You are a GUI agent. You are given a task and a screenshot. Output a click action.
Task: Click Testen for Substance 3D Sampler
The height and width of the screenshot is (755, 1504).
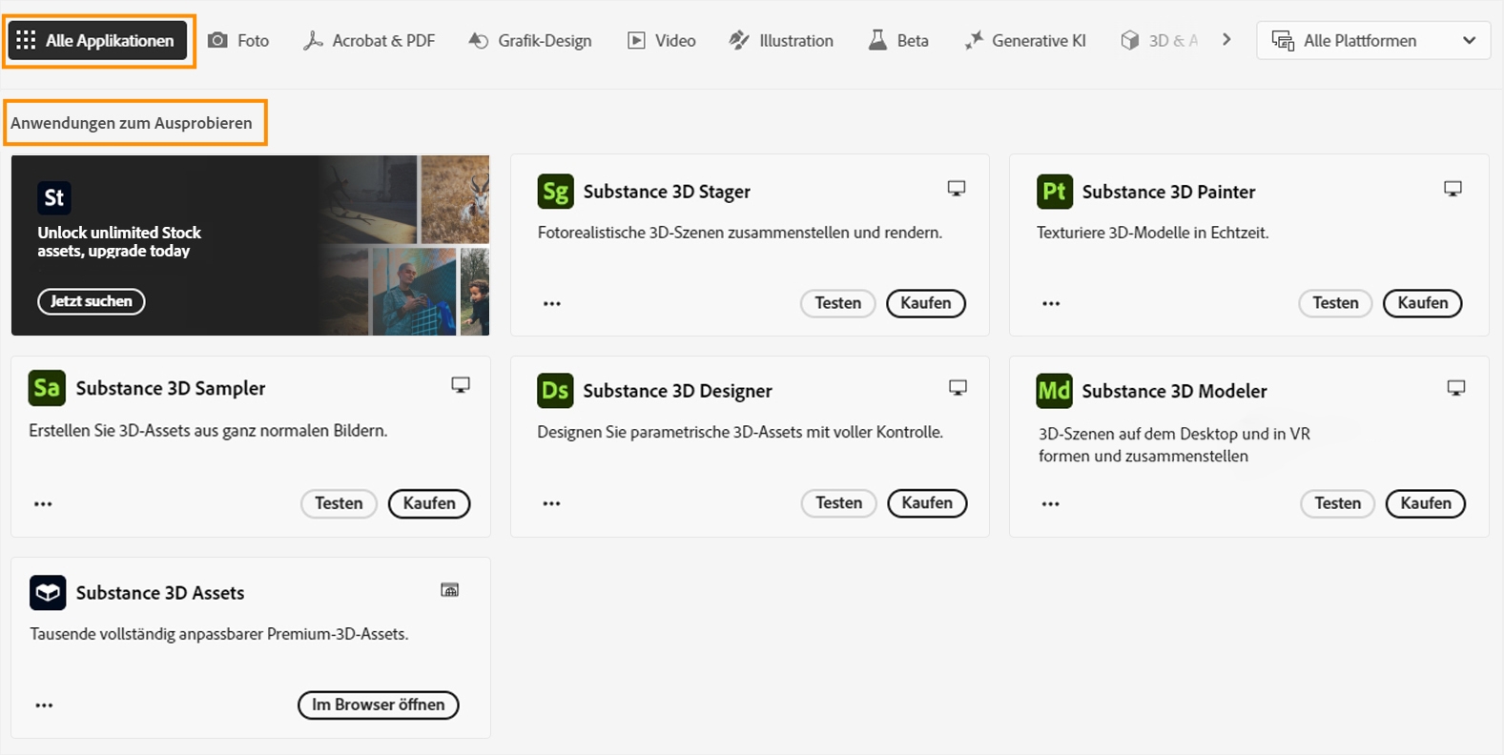click(x=339, y=503)
